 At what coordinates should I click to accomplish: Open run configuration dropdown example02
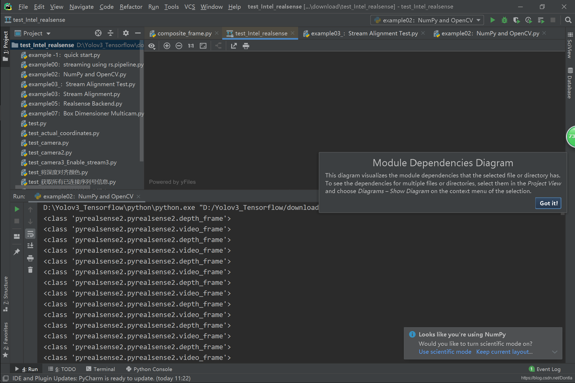[x=427, y=20]
